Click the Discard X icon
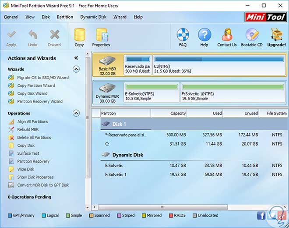289x228 pixels. 55,35
